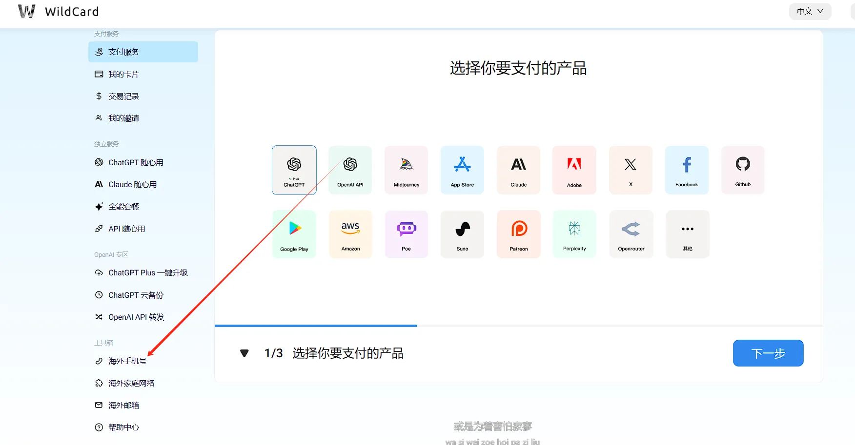
Task: Select the Claude product tile
Action: [518, 170]
